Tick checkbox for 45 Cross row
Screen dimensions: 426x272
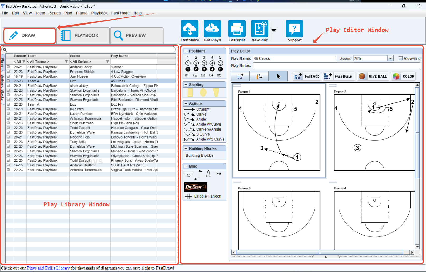8,81
